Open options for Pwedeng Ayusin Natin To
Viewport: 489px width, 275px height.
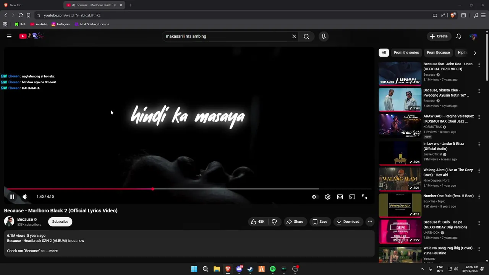pyautogui.click(x=479, y=91)
